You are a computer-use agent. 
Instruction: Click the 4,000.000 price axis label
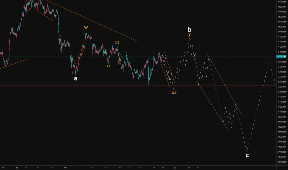[x=282, y=132]
